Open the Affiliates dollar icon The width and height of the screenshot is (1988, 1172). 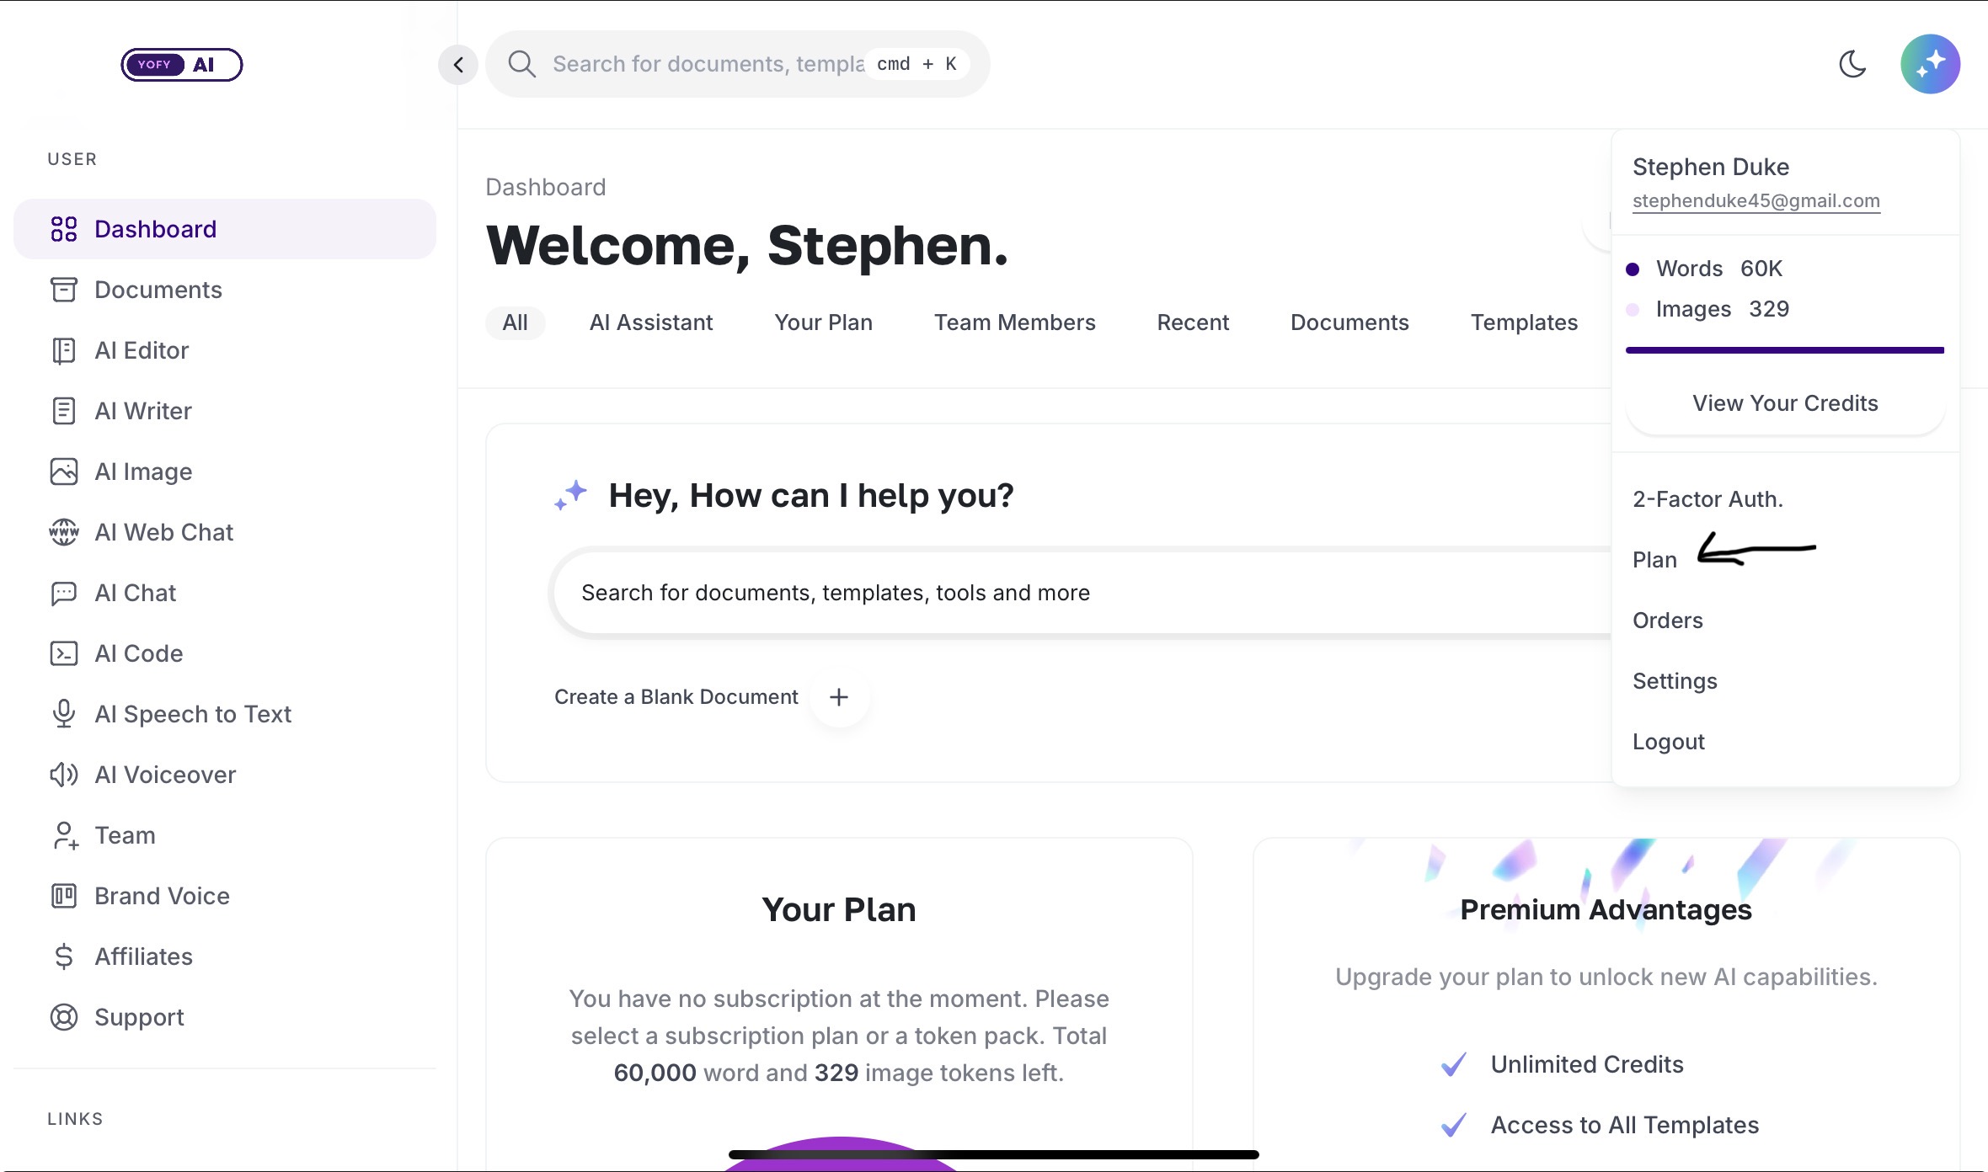(64, 956)
